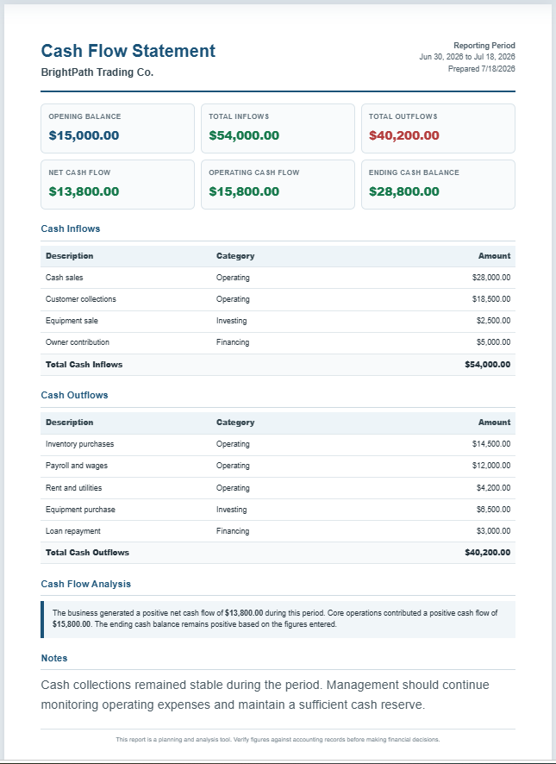Select the Total Inflows card label
This screenshot has height=764, width=556.
[239, 116]
